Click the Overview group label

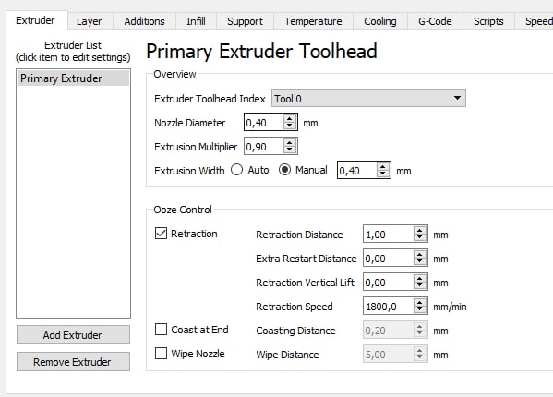174,74
